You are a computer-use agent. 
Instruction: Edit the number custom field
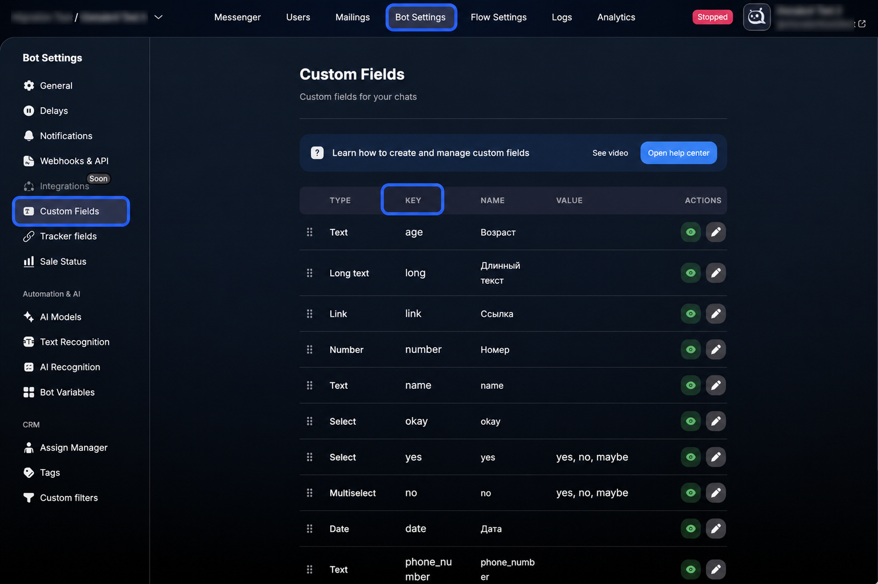click(715, 349)
